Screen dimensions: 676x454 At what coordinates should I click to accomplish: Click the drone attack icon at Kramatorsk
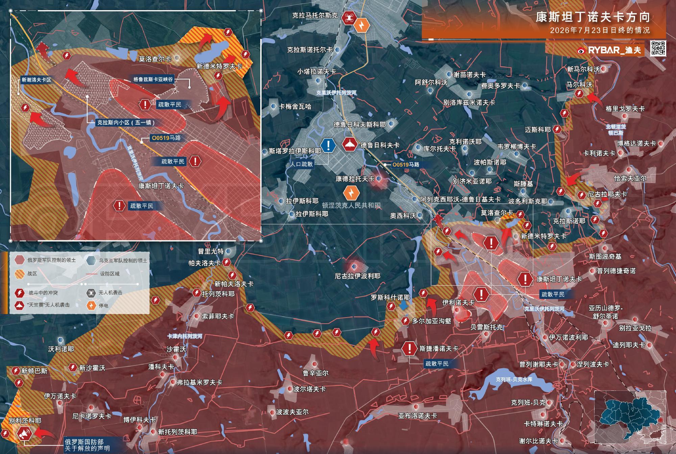(x=348, y=18)
